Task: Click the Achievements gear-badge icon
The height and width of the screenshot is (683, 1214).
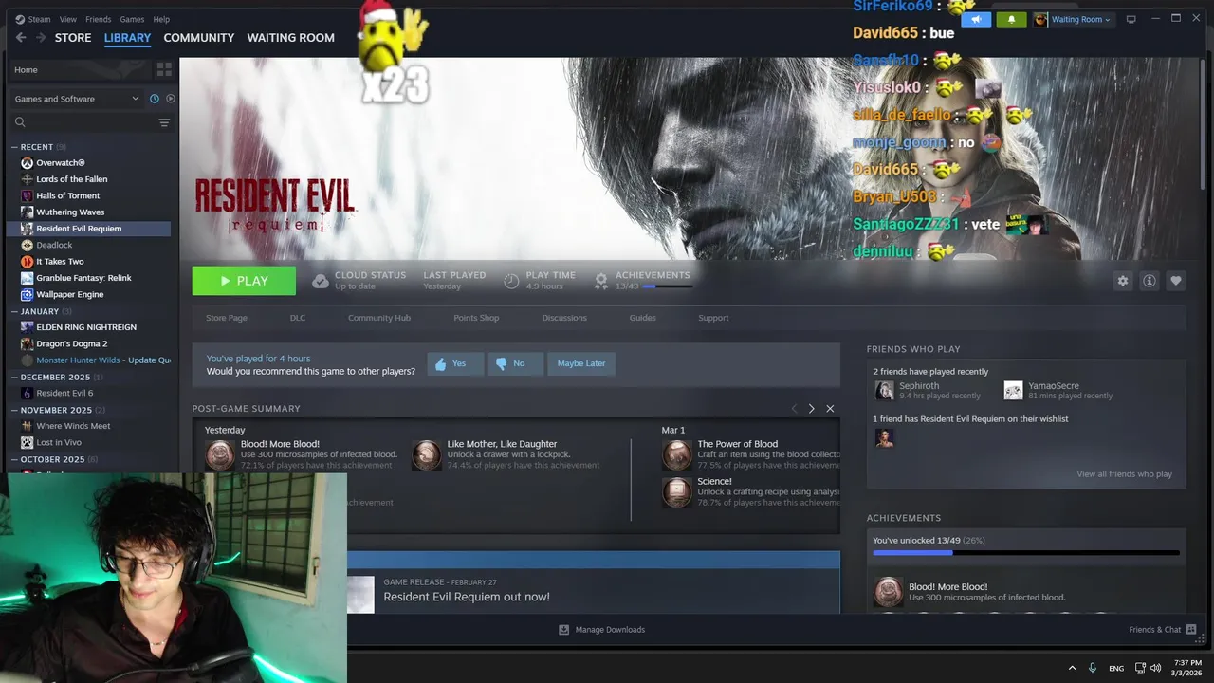Action: [x=601, y=281]
